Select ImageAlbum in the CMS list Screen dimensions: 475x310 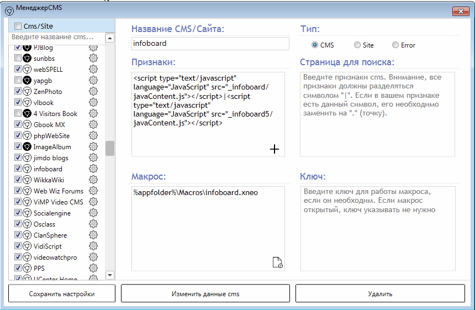click(x=52, y=147)
